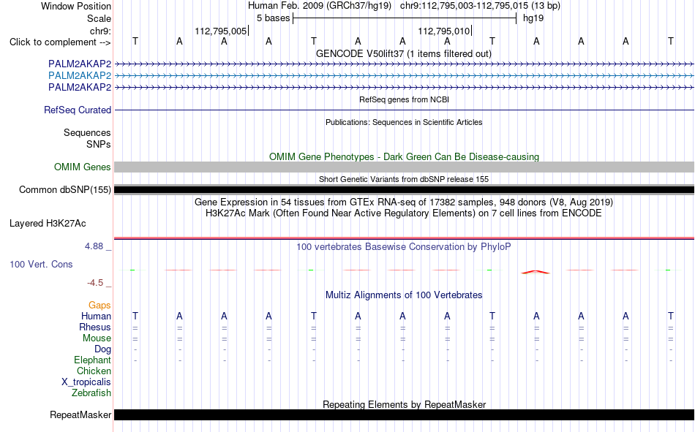The width and height of the screenshot is (695, 432).
Task: Click the Common dbSNP(155) label
Action: point(64,189)
